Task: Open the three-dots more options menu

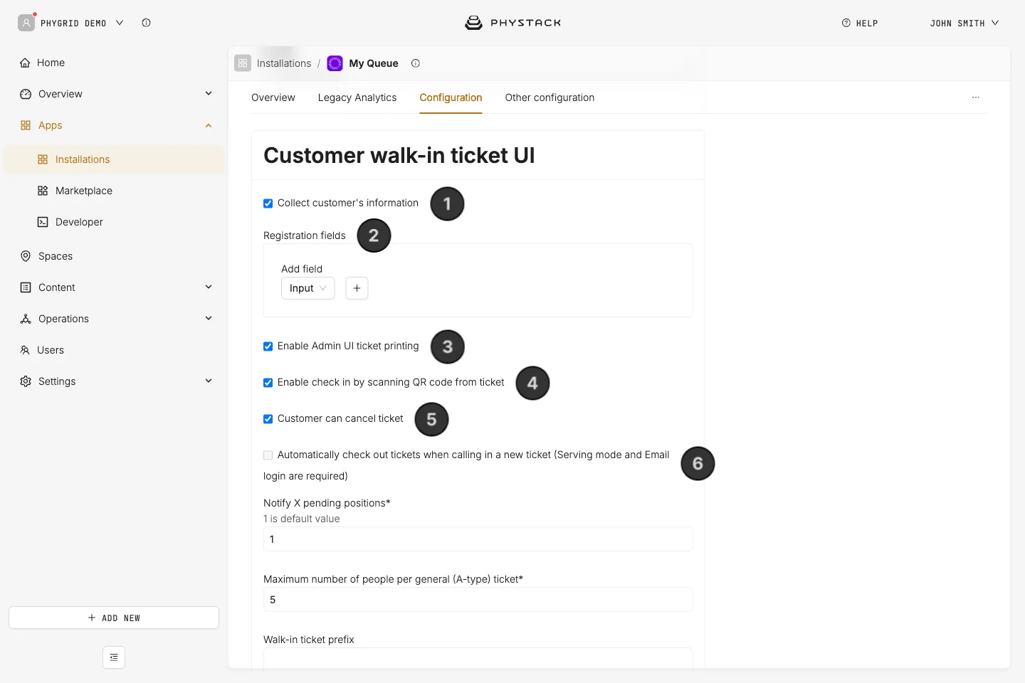Action: (976, 97)
